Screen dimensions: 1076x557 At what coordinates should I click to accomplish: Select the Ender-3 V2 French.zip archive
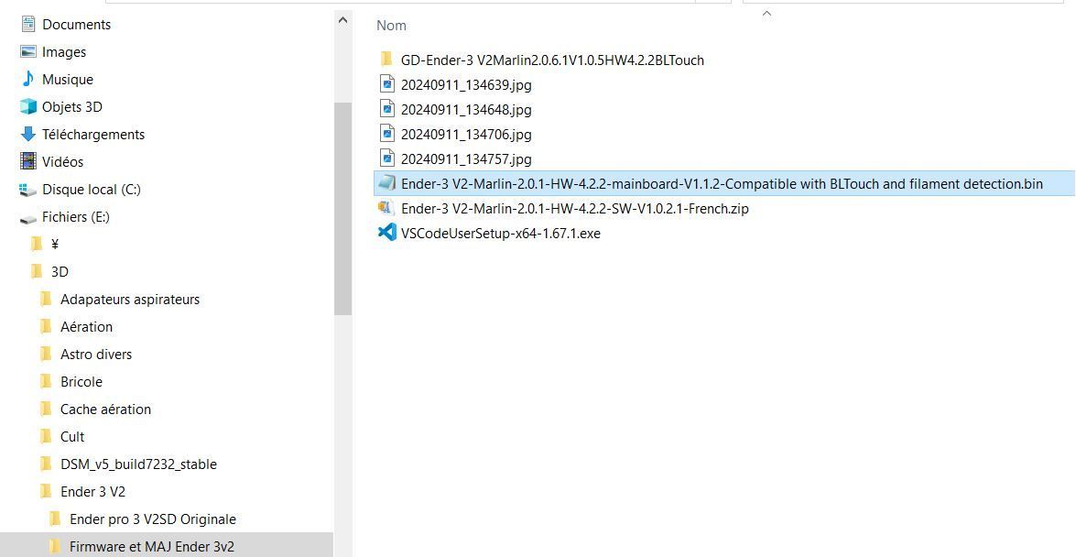(x=574, y=208)
